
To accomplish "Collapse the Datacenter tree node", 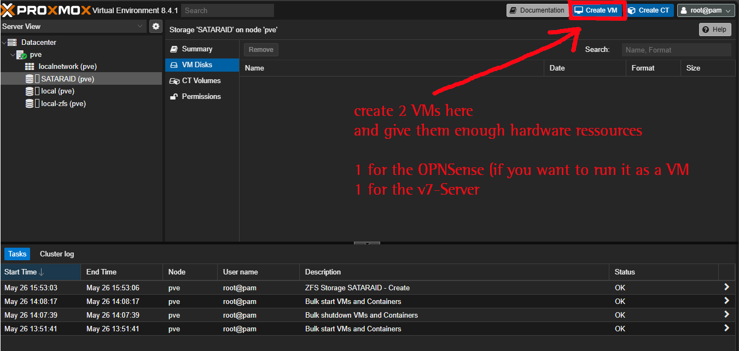I will pos(4,42).
